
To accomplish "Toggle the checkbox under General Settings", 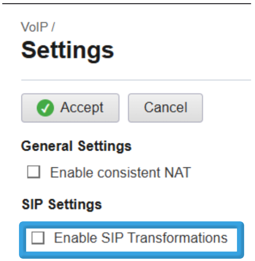I will (34, 172).
